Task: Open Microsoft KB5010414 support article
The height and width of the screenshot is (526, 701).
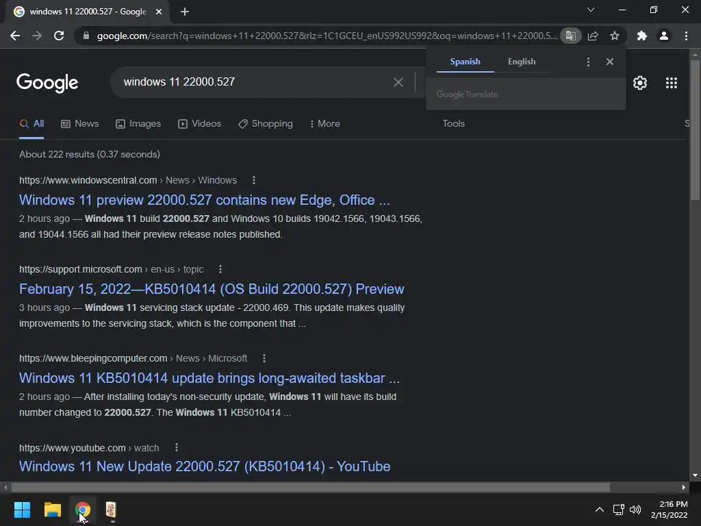Action: point(212,289)
